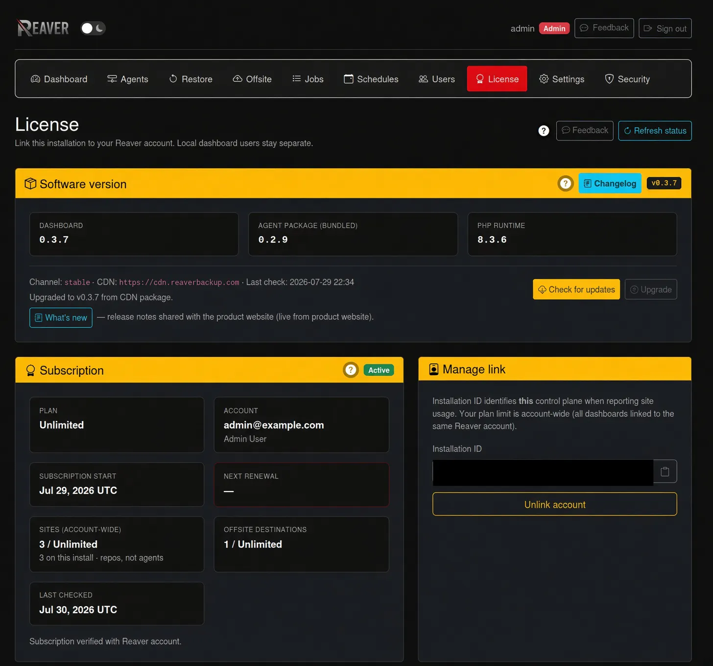Click the Active status badge

[379, 370]
